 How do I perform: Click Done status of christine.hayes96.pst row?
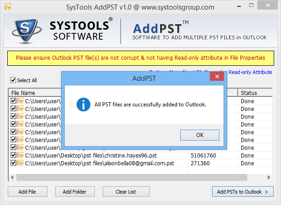click(x=247, y=156)
